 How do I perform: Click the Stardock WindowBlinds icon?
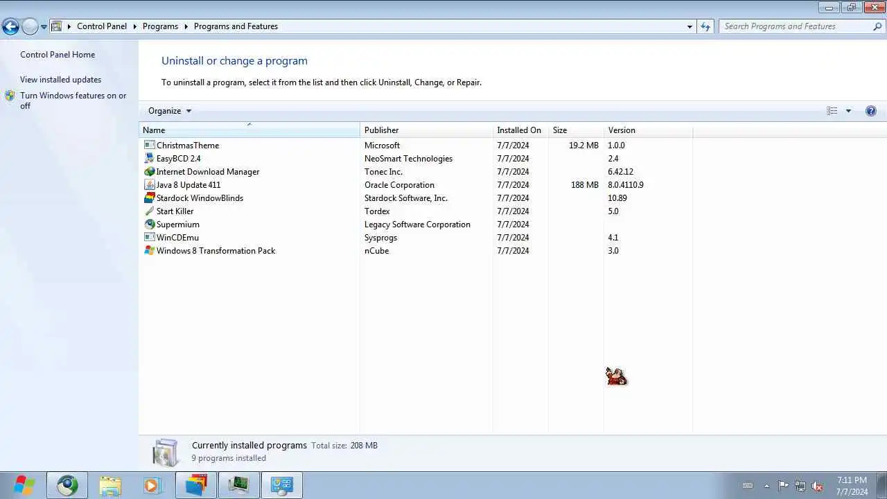pyautogui.click(x=149, y=198)
